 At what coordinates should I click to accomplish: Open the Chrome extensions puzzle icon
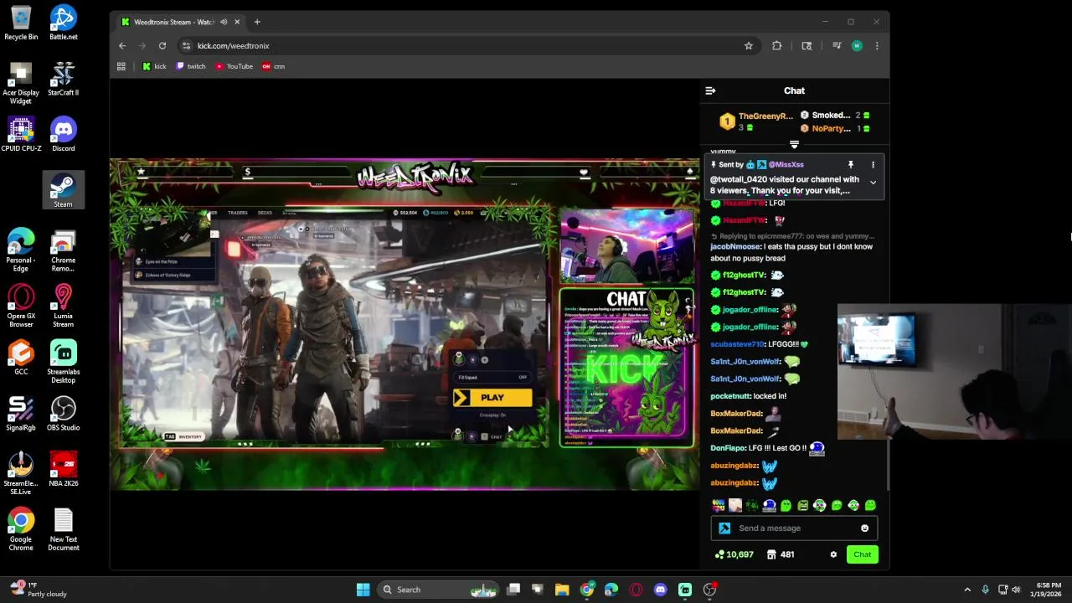777,46
